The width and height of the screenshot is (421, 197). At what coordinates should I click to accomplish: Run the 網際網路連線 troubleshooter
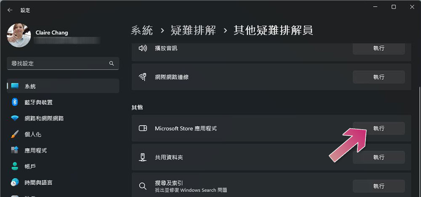(x=378, y=77)
